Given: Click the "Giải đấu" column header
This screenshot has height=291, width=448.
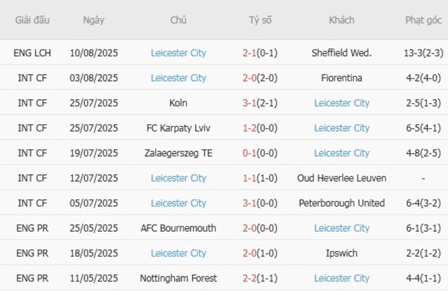Looking at the screenshot, I should [32, 21].
